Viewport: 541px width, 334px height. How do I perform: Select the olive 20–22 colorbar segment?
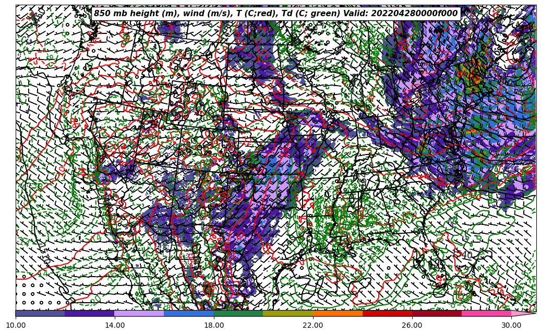[x=288, y=313]
